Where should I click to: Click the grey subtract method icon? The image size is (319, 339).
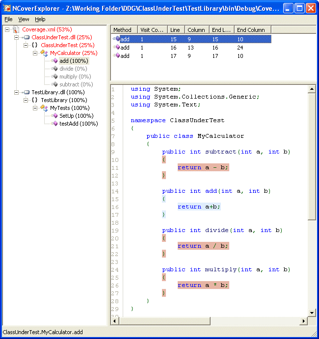55,84
